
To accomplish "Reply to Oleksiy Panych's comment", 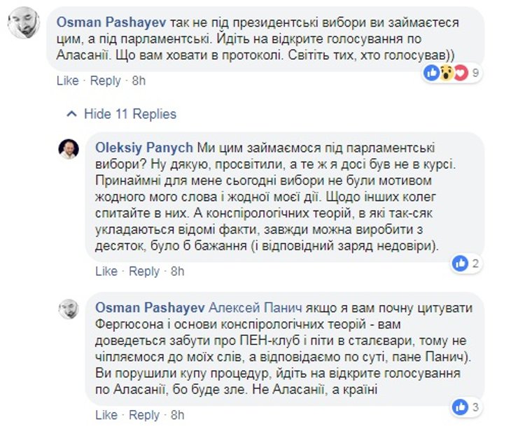I will 145,271.
